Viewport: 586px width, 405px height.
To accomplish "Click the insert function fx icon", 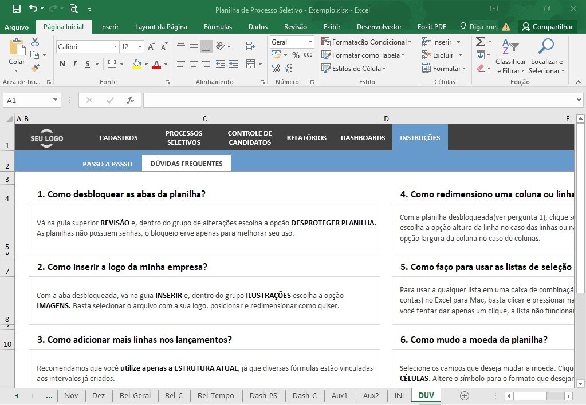I will click(131, 100).
